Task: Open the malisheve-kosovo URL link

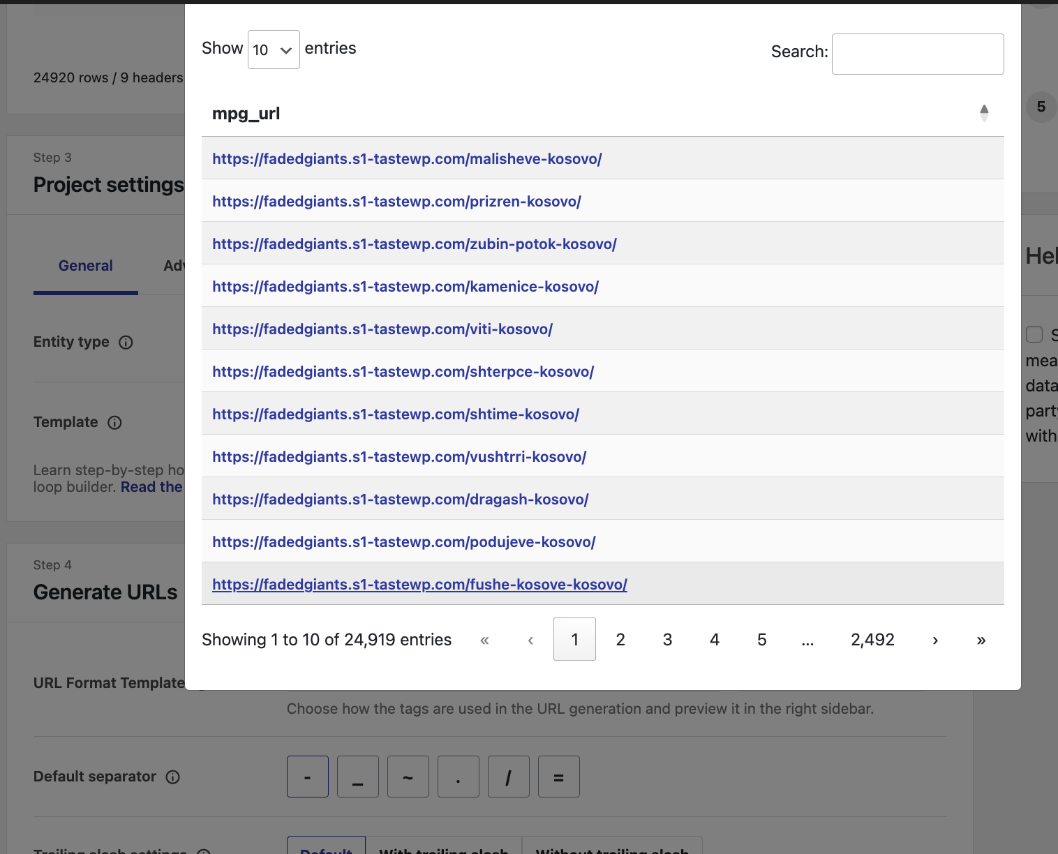Action: point(407,159)
